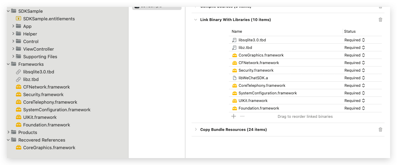Click the libsqlite3.0.tbd link icon in navigator
The width and height of the screenshot is (397, 165).
(18, 72)
